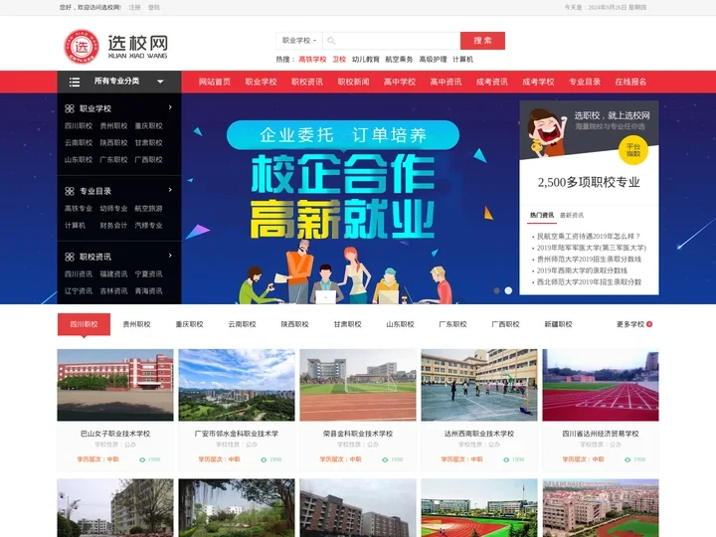Image resolution: width=716 pixels, height=537 pixels.
Task: Expand the 所有专业分类 dropdown arrow
Action: coord(160,82)
